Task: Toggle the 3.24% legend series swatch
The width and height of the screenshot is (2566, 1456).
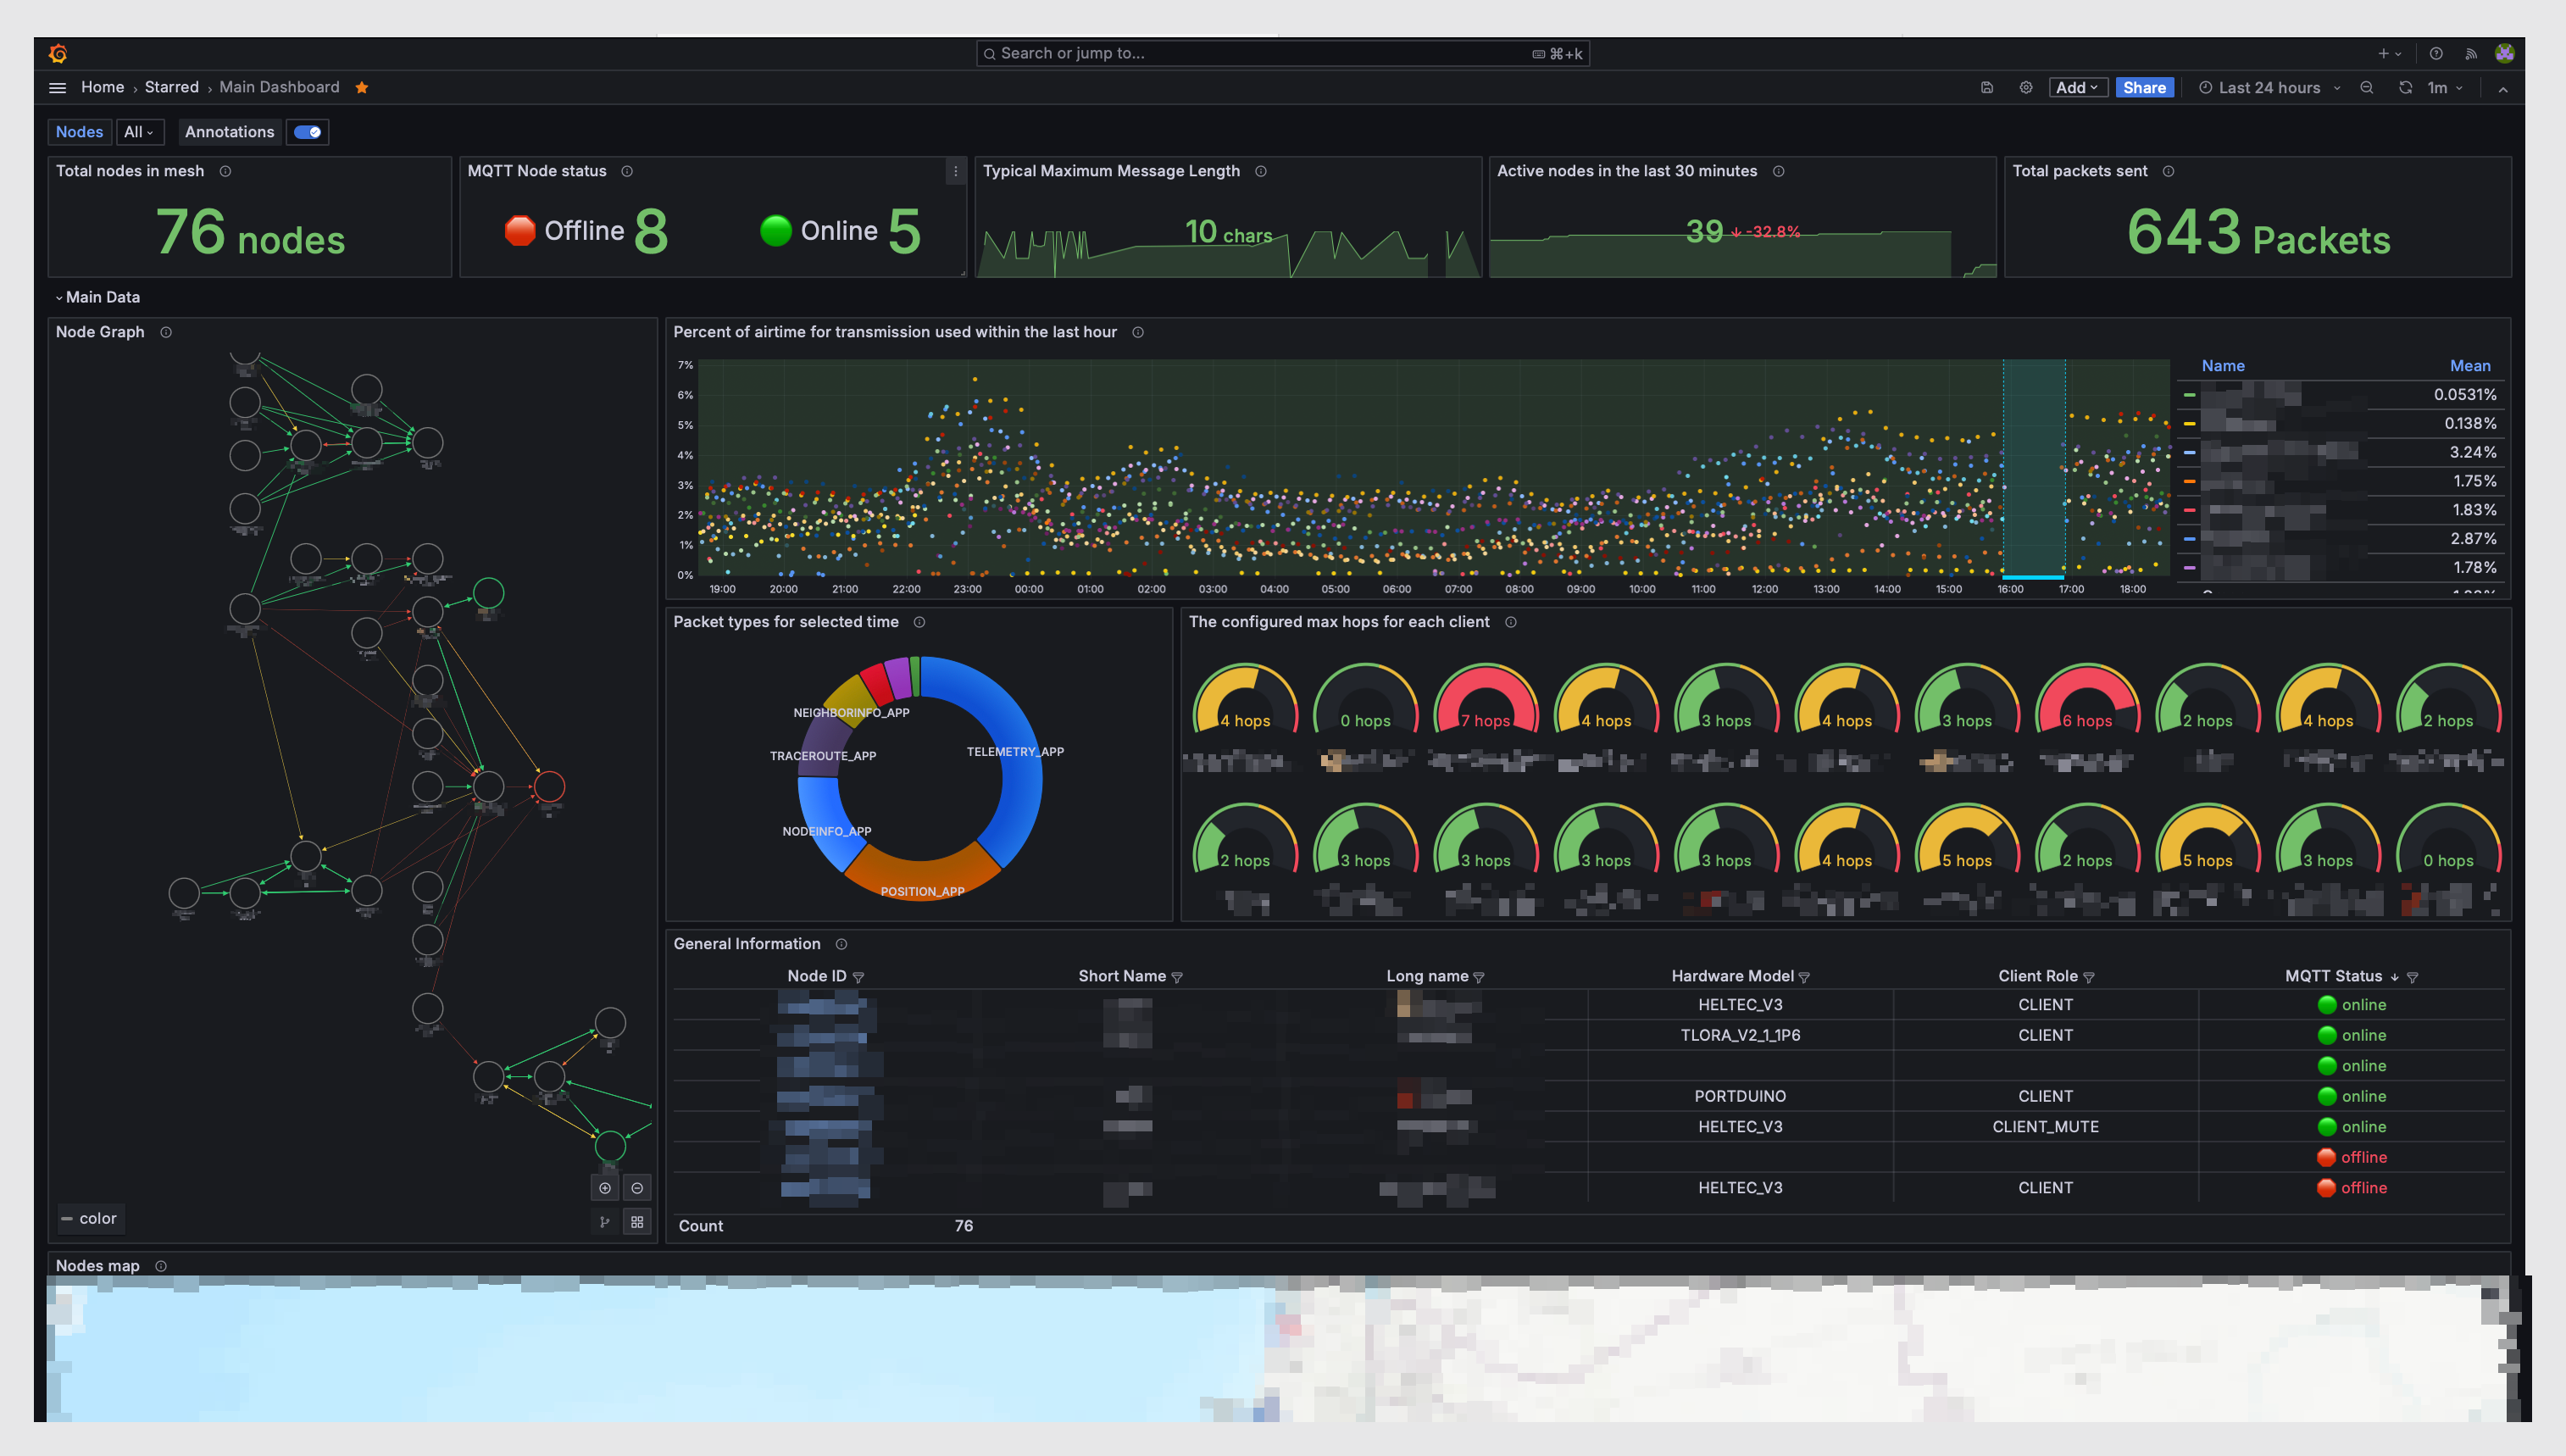Action: tap(2189, 453)
